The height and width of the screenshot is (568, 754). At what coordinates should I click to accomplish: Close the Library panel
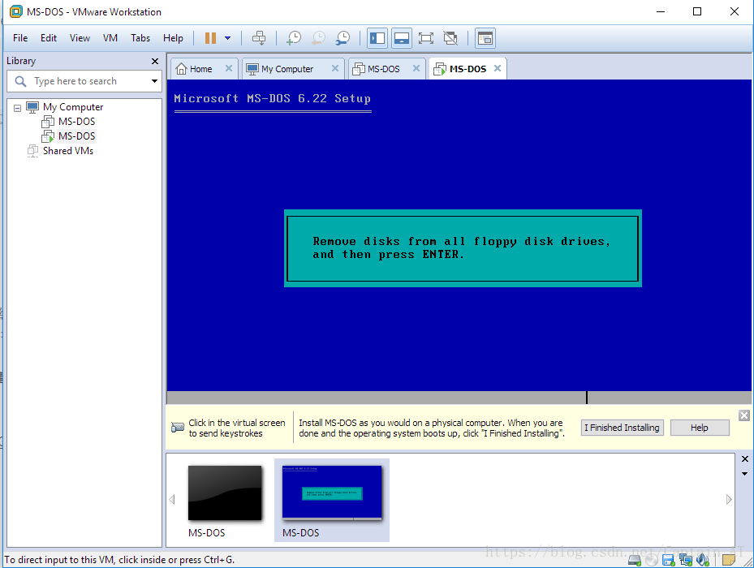pyautogui.click(x=155, y=61)
